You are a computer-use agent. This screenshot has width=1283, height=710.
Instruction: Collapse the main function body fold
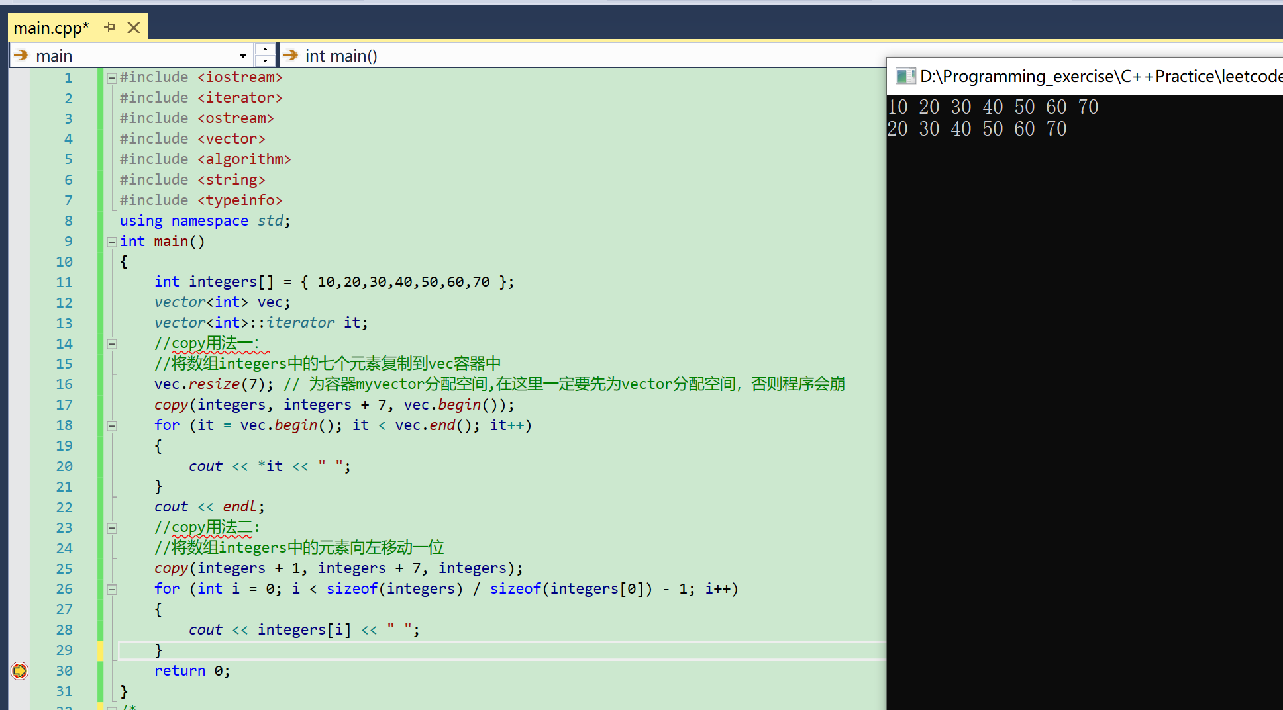(111, 241)
